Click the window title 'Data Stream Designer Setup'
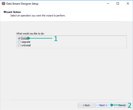Screen dimensions: 133x110 pyautogui.click(x=22, y=4)
